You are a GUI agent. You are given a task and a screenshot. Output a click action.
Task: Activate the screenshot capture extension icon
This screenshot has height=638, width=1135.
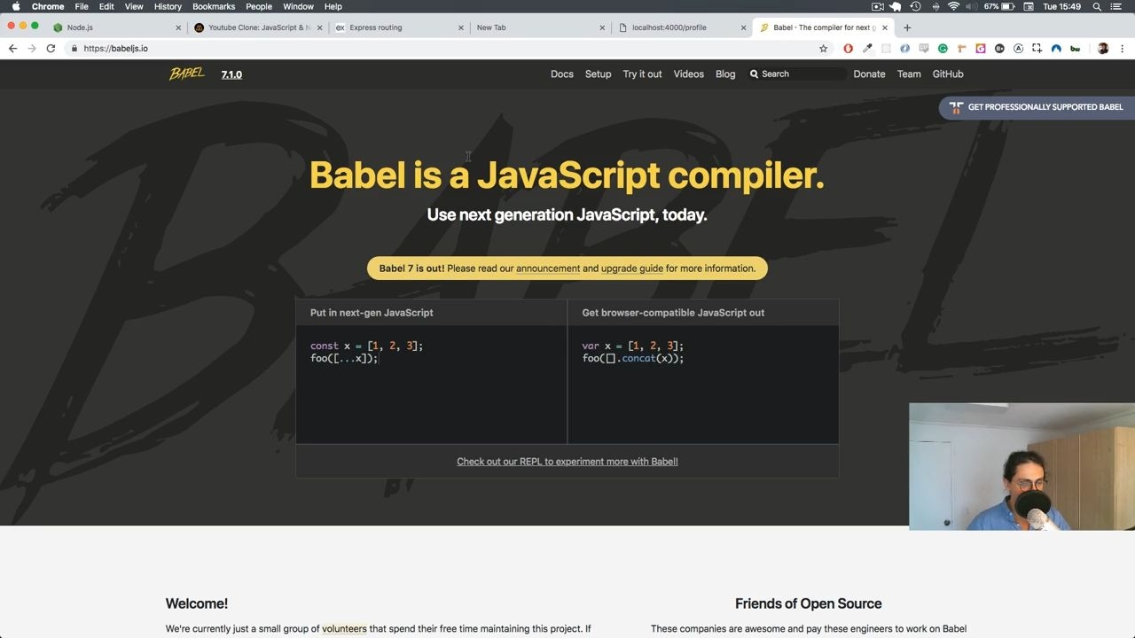coord(1037,49)
